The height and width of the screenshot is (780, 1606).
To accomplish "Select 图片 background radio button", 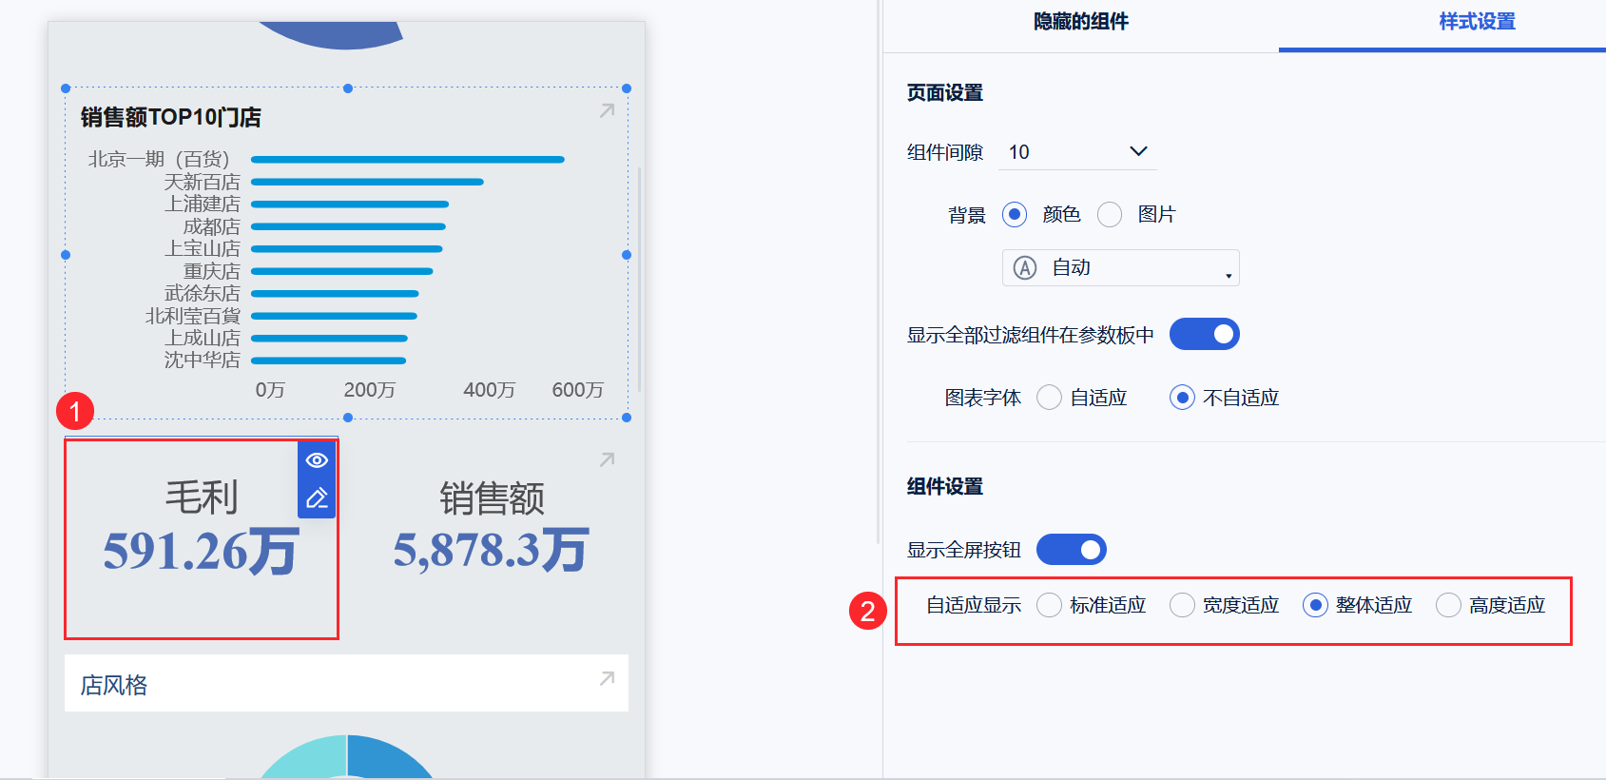I will tap(1110, 215).
